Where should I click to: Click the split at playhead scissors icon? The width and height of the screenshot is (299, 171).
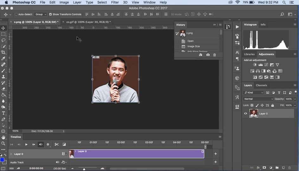point(57,144)
